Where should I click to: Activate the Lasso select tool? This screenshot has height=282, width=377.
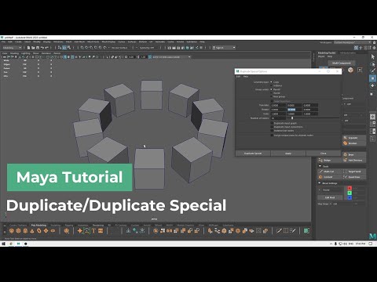click(373, 63)
